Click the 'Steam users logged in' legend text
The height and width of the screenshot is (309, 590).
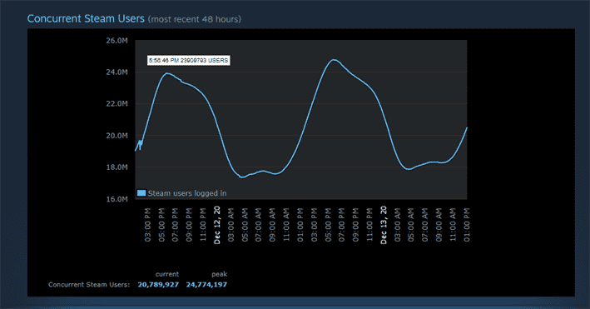187,193
